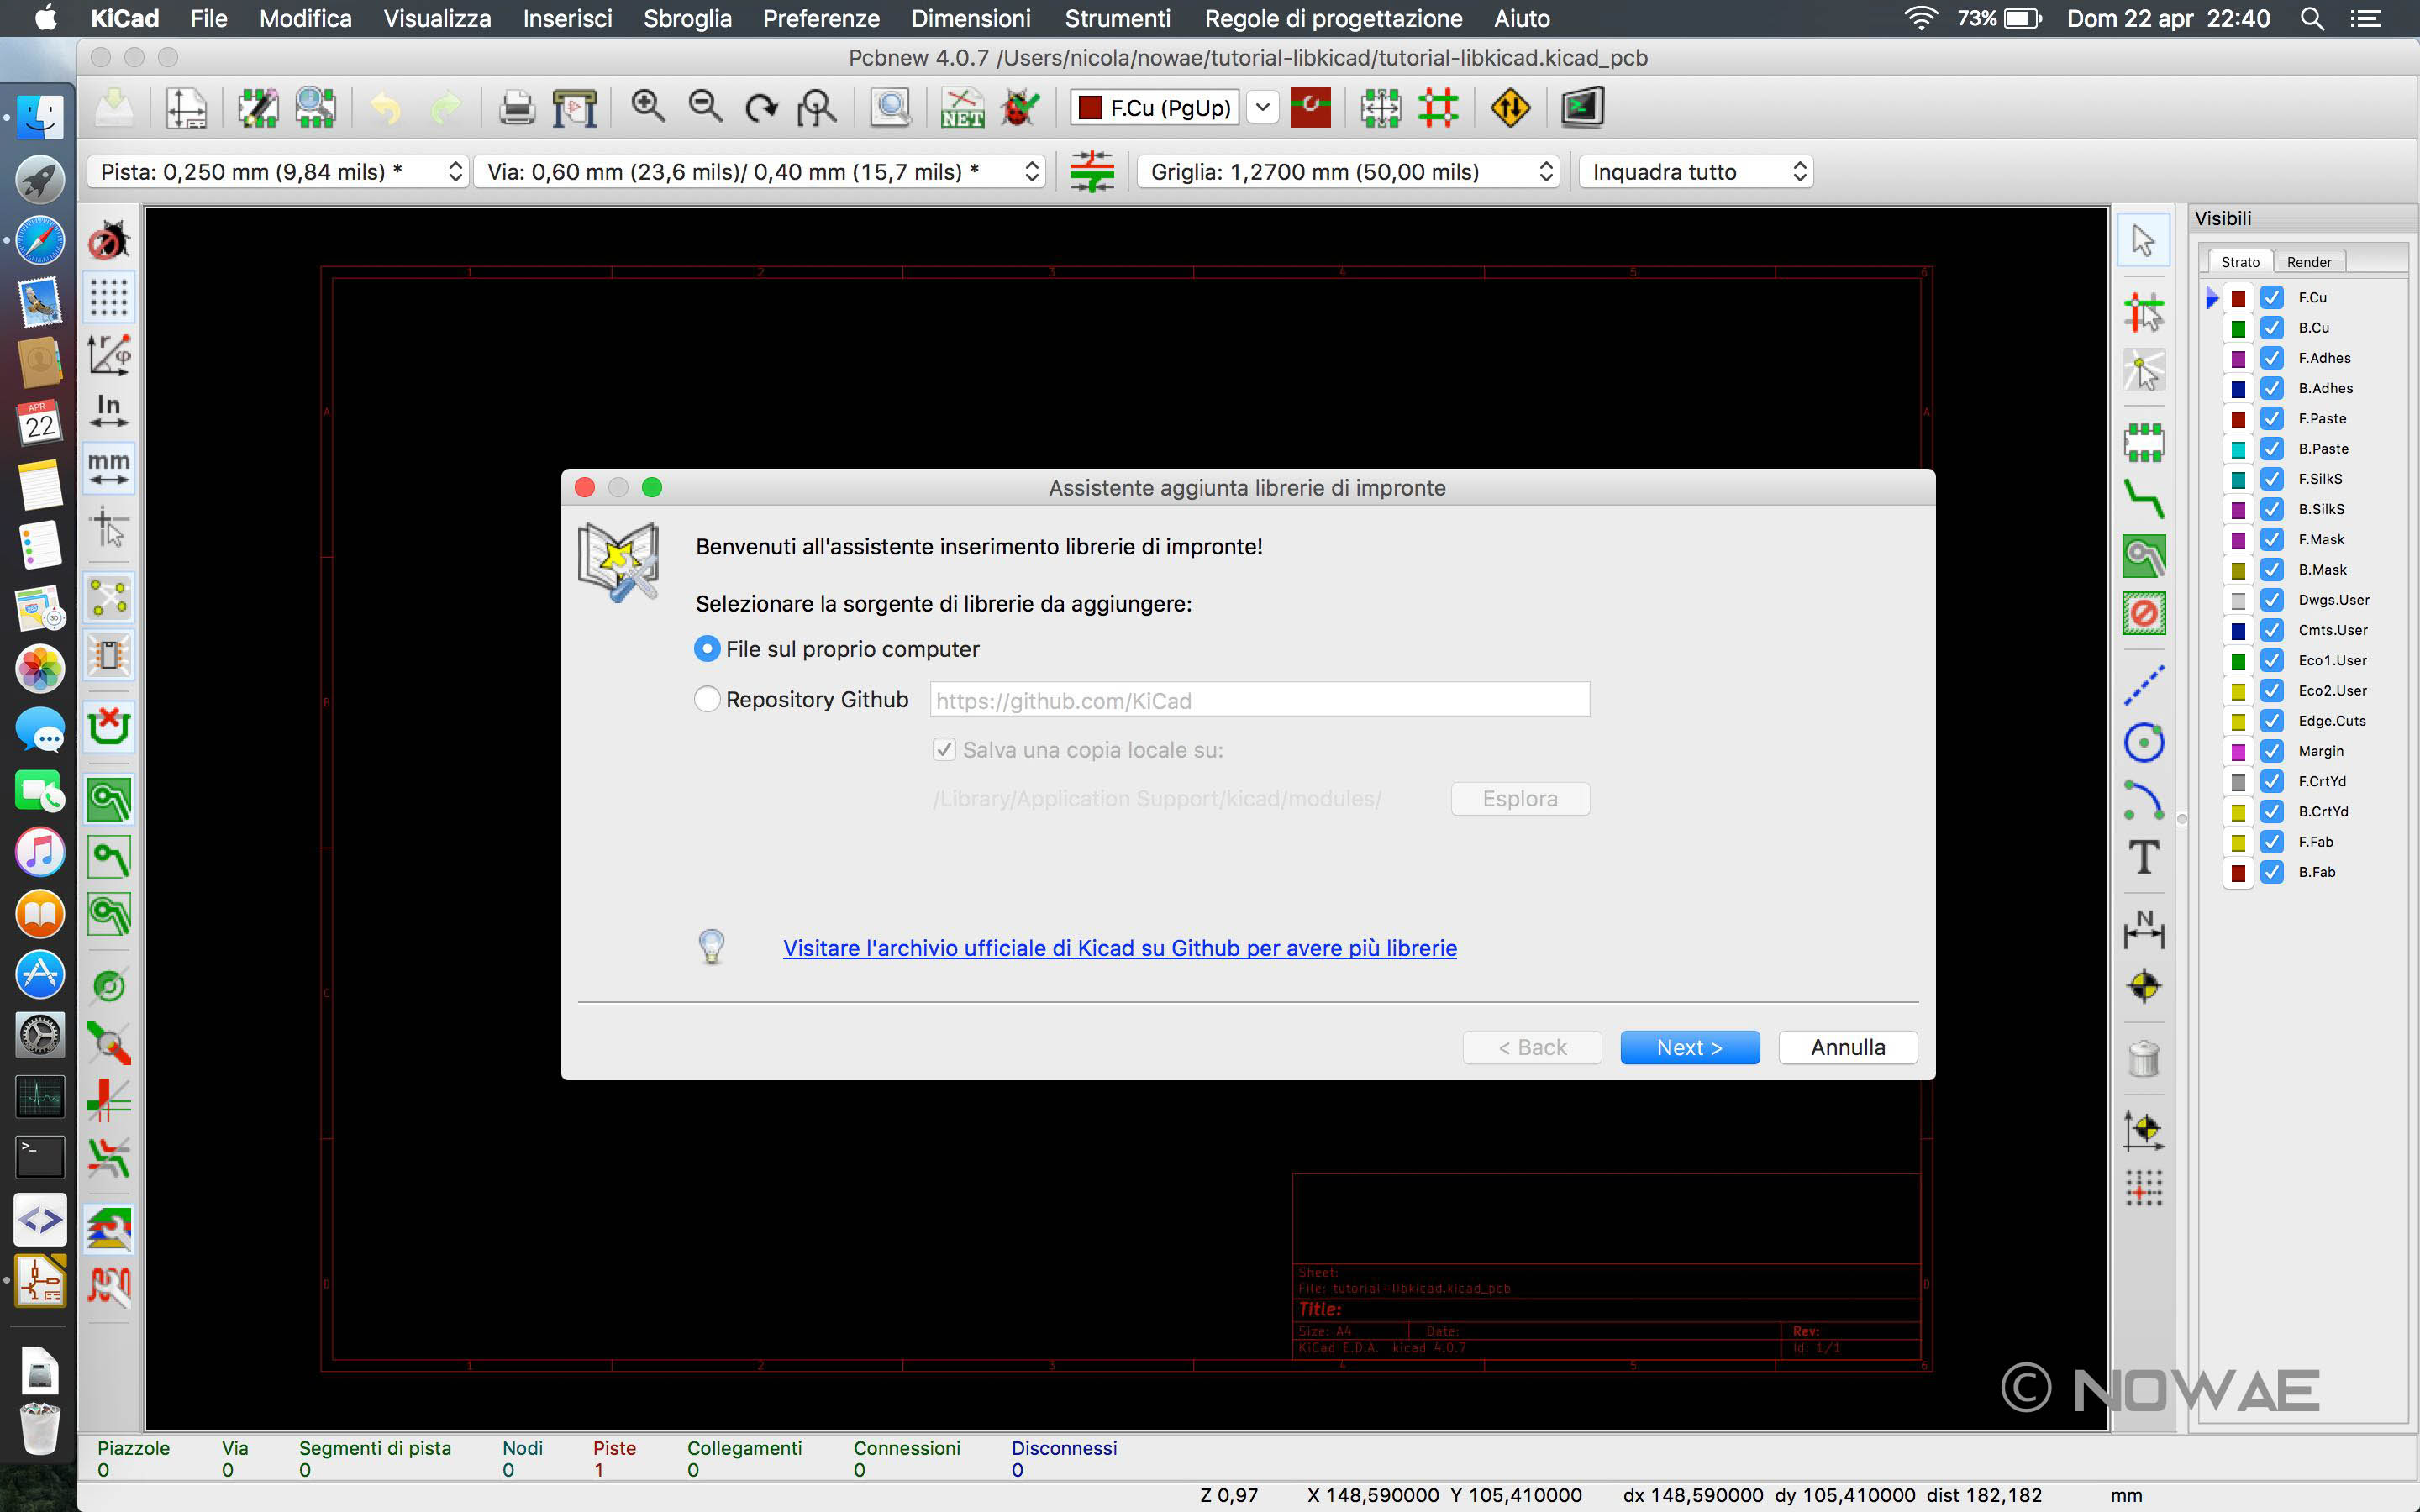Switch units to inches icon
Image resolution: width=2420 pixels, height=1512 pixels.
(x=109, y=411)
